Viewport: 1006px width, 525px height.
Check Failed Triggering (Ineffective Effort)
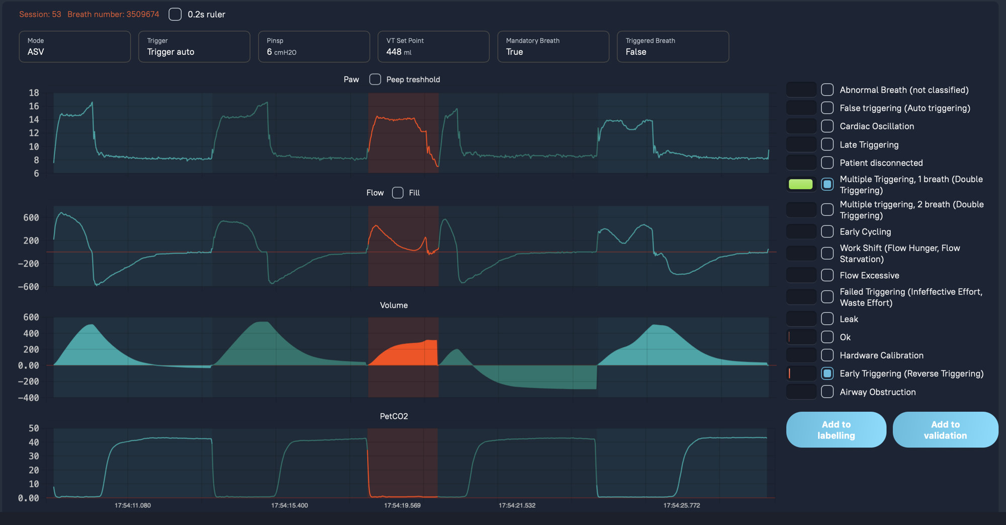click(827, 297)
